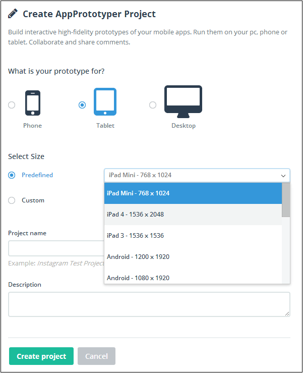Collapse the size dropdown via its chevron
This screenshot has width=303, height=373.
tap(283, 176)
